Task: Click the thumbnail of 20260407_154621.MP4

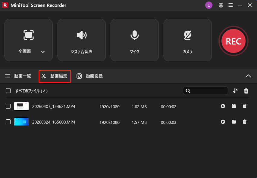Action: click(21, 106)
